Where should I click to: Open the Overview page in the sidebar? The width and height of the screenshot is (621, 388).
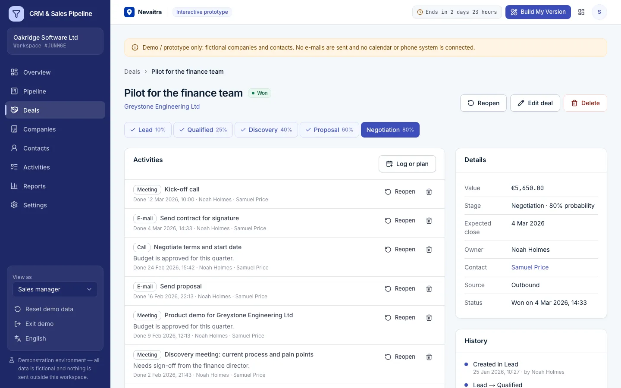[x=55, y=72]
